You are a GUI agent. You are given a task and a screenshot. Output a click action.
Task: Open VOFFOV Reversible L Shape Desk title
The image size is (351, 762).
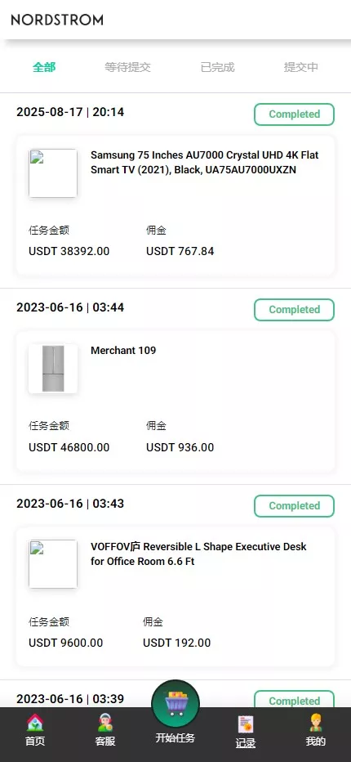(198, 554)
